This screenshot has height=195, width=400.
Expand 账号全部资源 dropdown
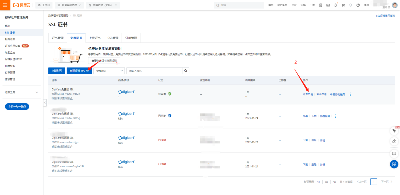69,5
